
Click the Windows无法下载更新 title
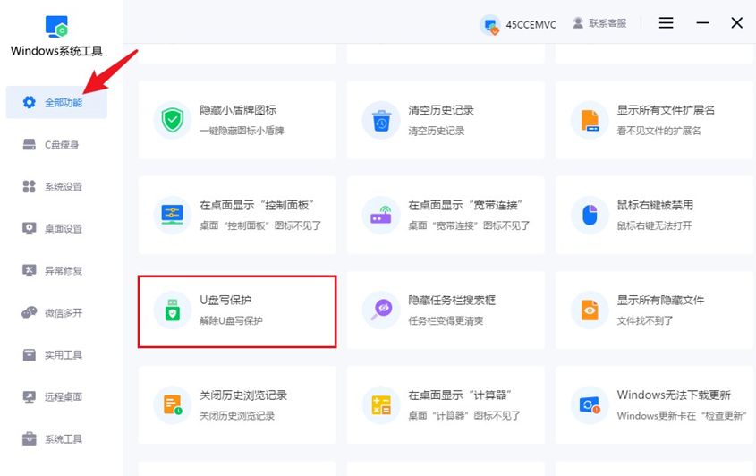pos(674,395)
